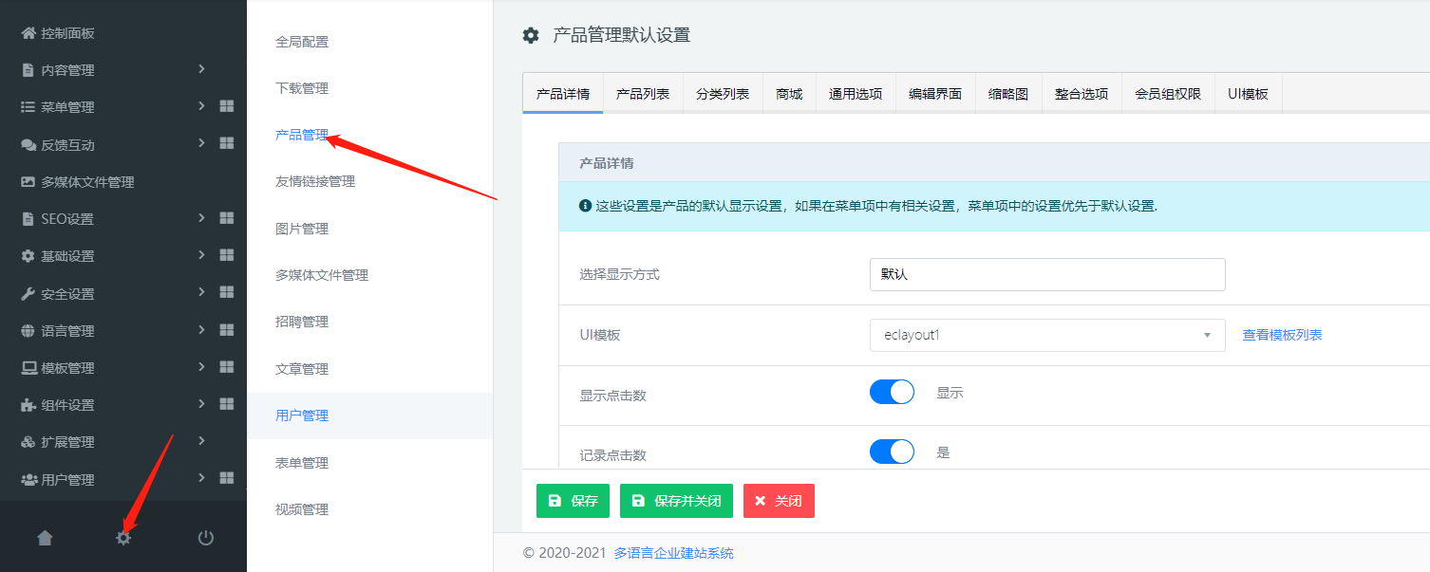This screenshot has height=572, width=1430.
Task: Click grid icon beside 反馈互动
Action: (x=226, y=143)
